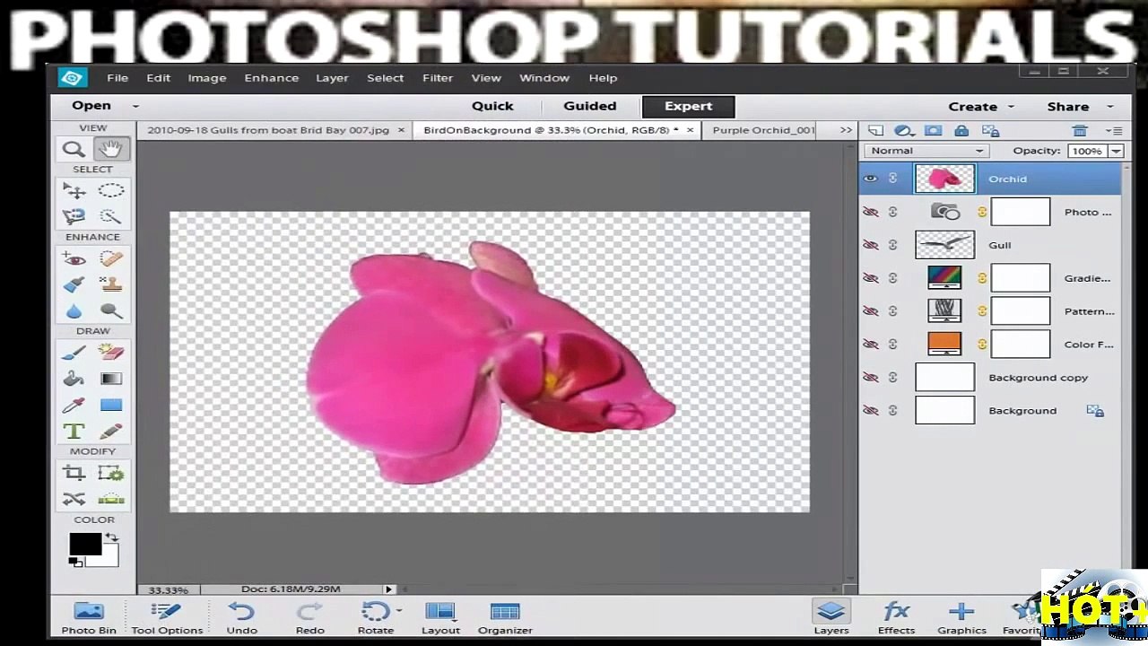The width and height of the screenshot is (1148, 646).
Task: Click the Undo button
Action: pos(241,618)
